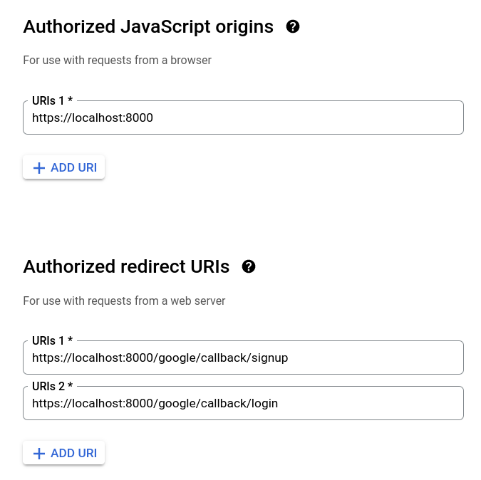Click the Authorized redirect URIs heading
This screenshot has height=480, width=481.
126,266
